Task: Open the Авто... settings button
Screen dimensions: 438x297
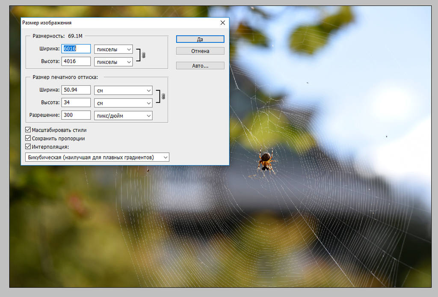Action: tap(200, 65)
